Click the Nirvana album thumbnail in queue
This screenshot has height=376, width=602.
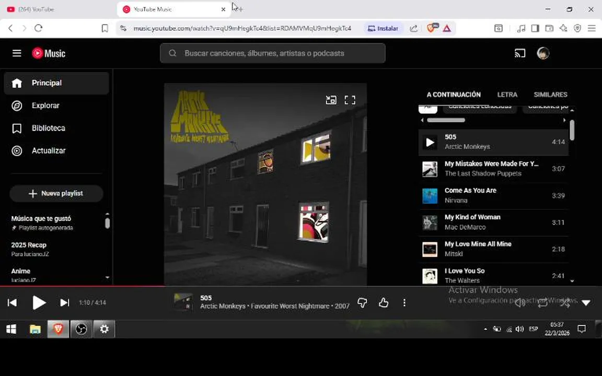(430, 196)
